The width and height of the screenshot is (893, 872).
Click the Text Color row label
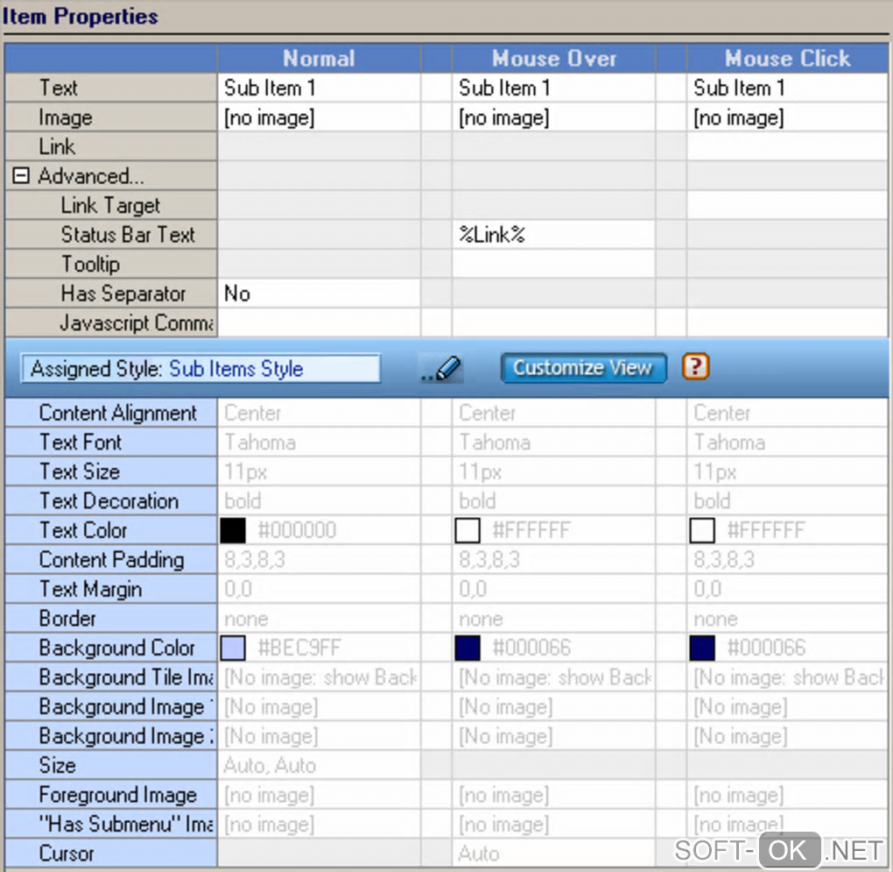(x=111, y=530)
